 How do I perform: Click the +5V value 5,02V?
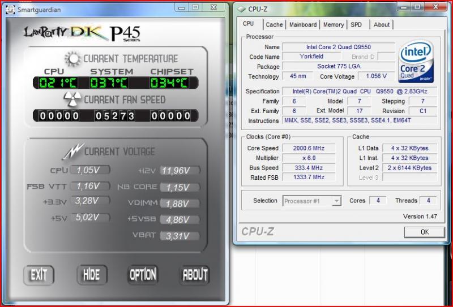[x=90, y=217]
